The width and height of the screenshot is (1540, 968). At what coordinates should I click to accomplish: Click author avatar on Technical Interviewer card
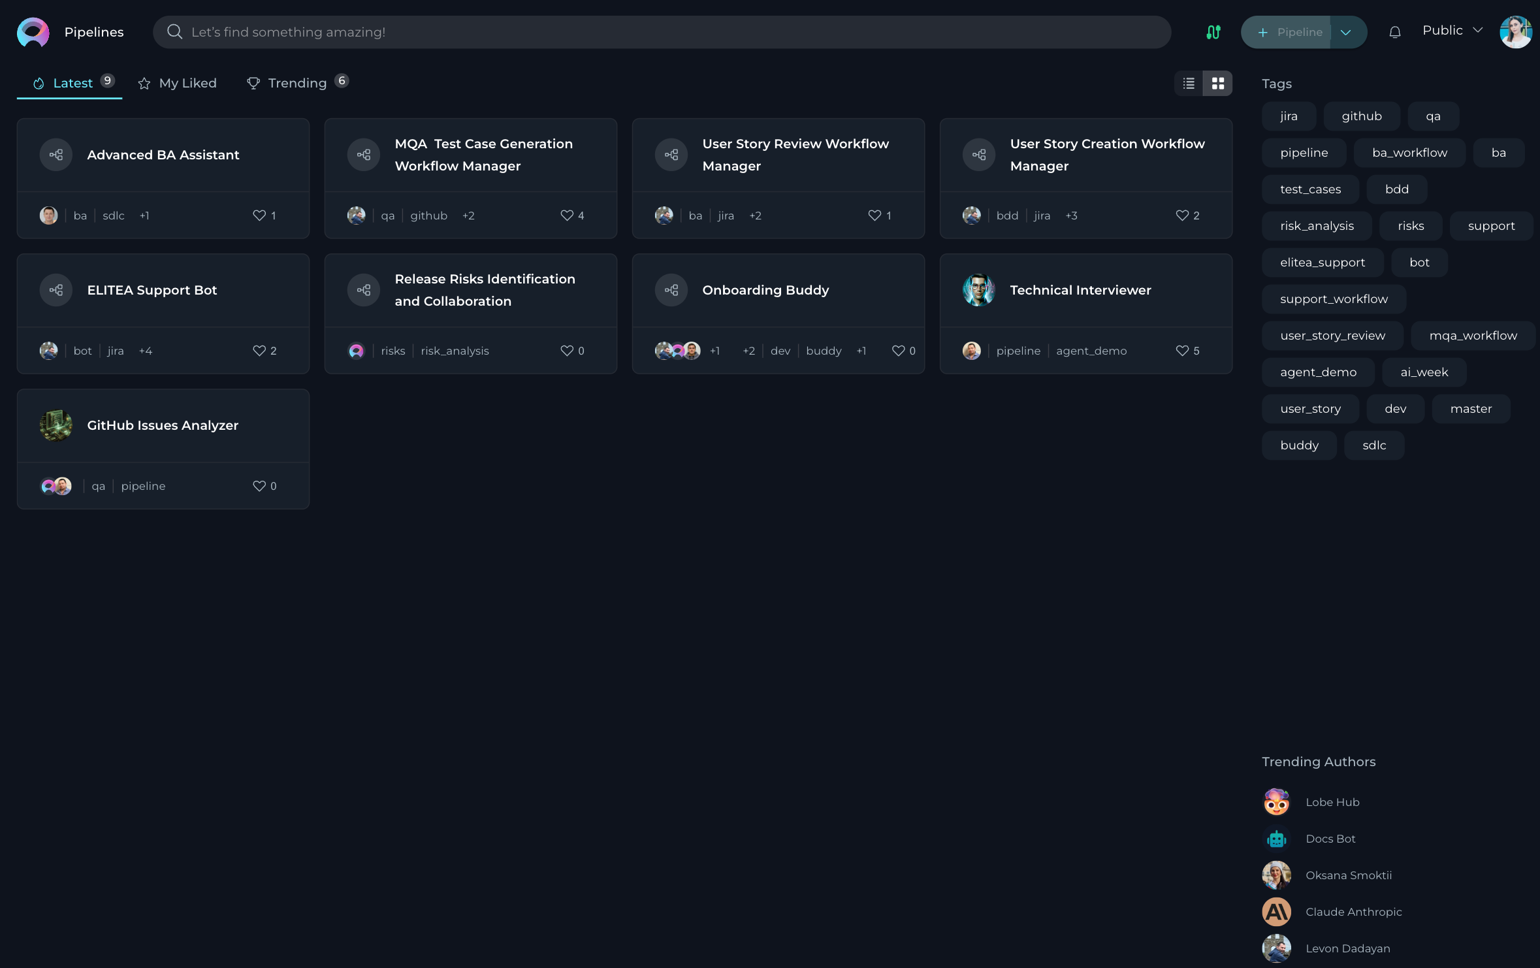(x=972, y=351)
